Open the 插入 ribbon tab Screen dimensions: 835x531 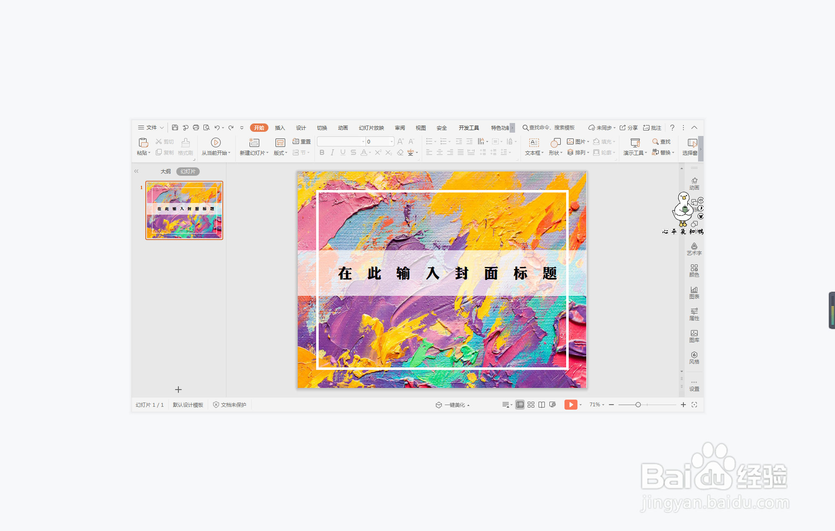[280, 128]
